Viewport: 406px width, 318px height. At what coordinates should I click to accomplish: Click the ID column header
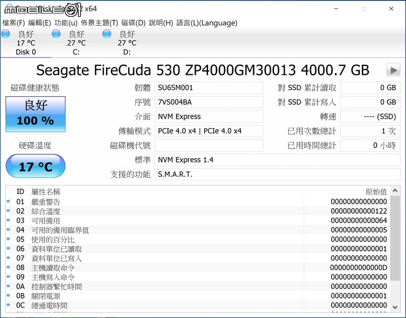[x=20, y=191]
